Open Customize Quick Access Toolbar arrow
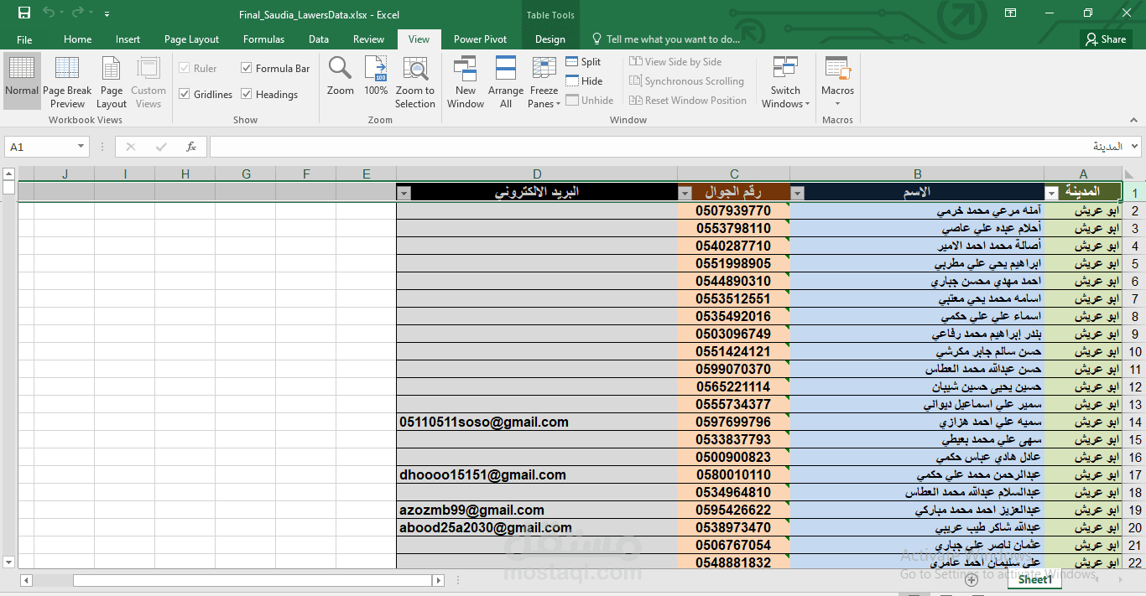Screen dimensions: 1146x596 (x=107, y=14)
